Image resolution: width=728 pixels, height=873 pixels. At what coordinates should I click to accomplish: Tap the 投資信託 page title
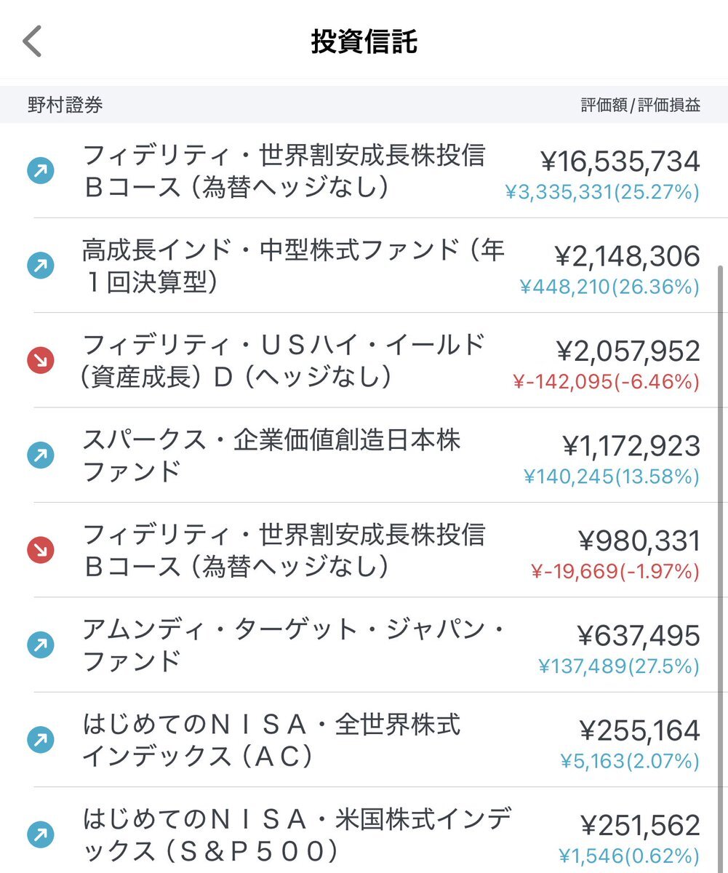click(x=364, y=41)
